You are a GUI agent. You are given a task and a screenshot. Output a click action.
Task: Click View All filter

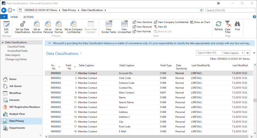point(160,27)
